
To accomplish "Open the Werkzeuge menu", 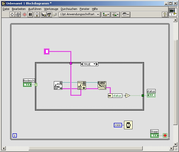I will pos(51,9).
